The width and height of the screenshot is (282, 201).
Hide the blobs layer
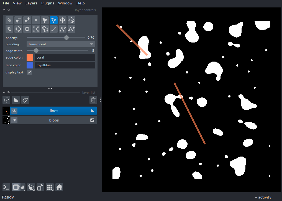(14, 120)
